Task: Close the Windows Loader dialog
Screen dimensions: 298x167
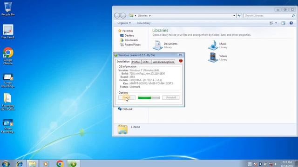Action: tap(180, 55)
